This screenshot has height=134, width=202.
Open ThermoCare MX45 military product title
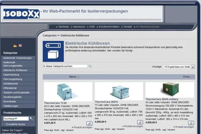coord(162,99)
